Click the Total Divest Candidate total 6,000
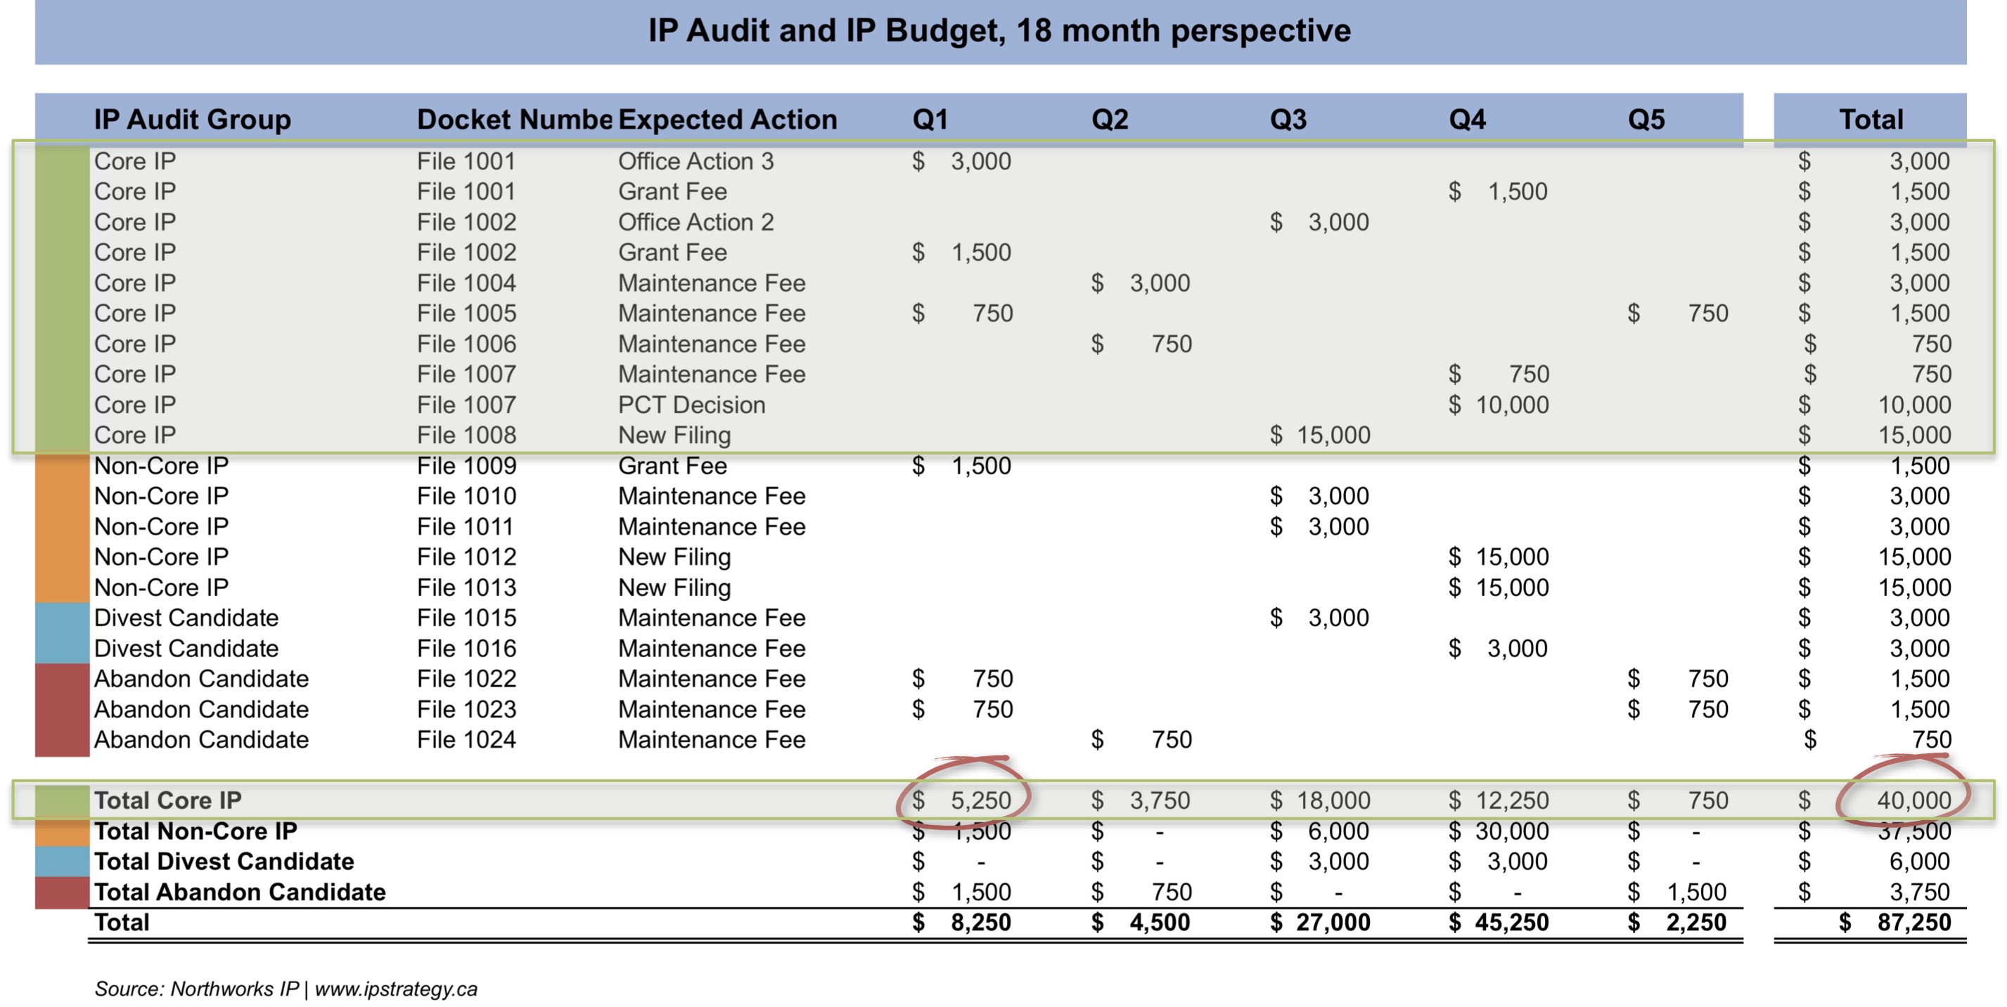The image size is (2007, 1007). click(x=1919, y=862)
